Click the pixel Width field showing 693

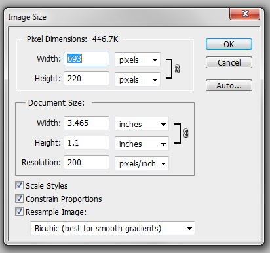87,59
